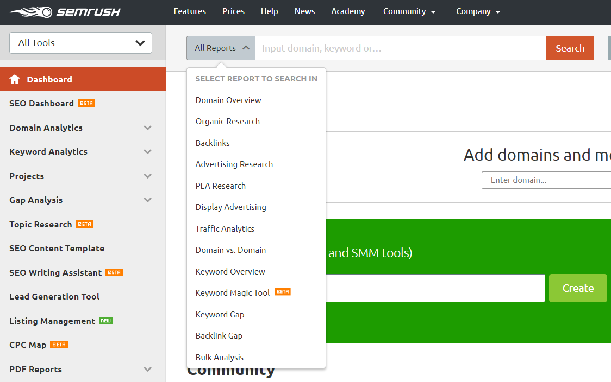
Task: Click BETA badge next to SEO Writing Assistant
Action: pos(114,272)
